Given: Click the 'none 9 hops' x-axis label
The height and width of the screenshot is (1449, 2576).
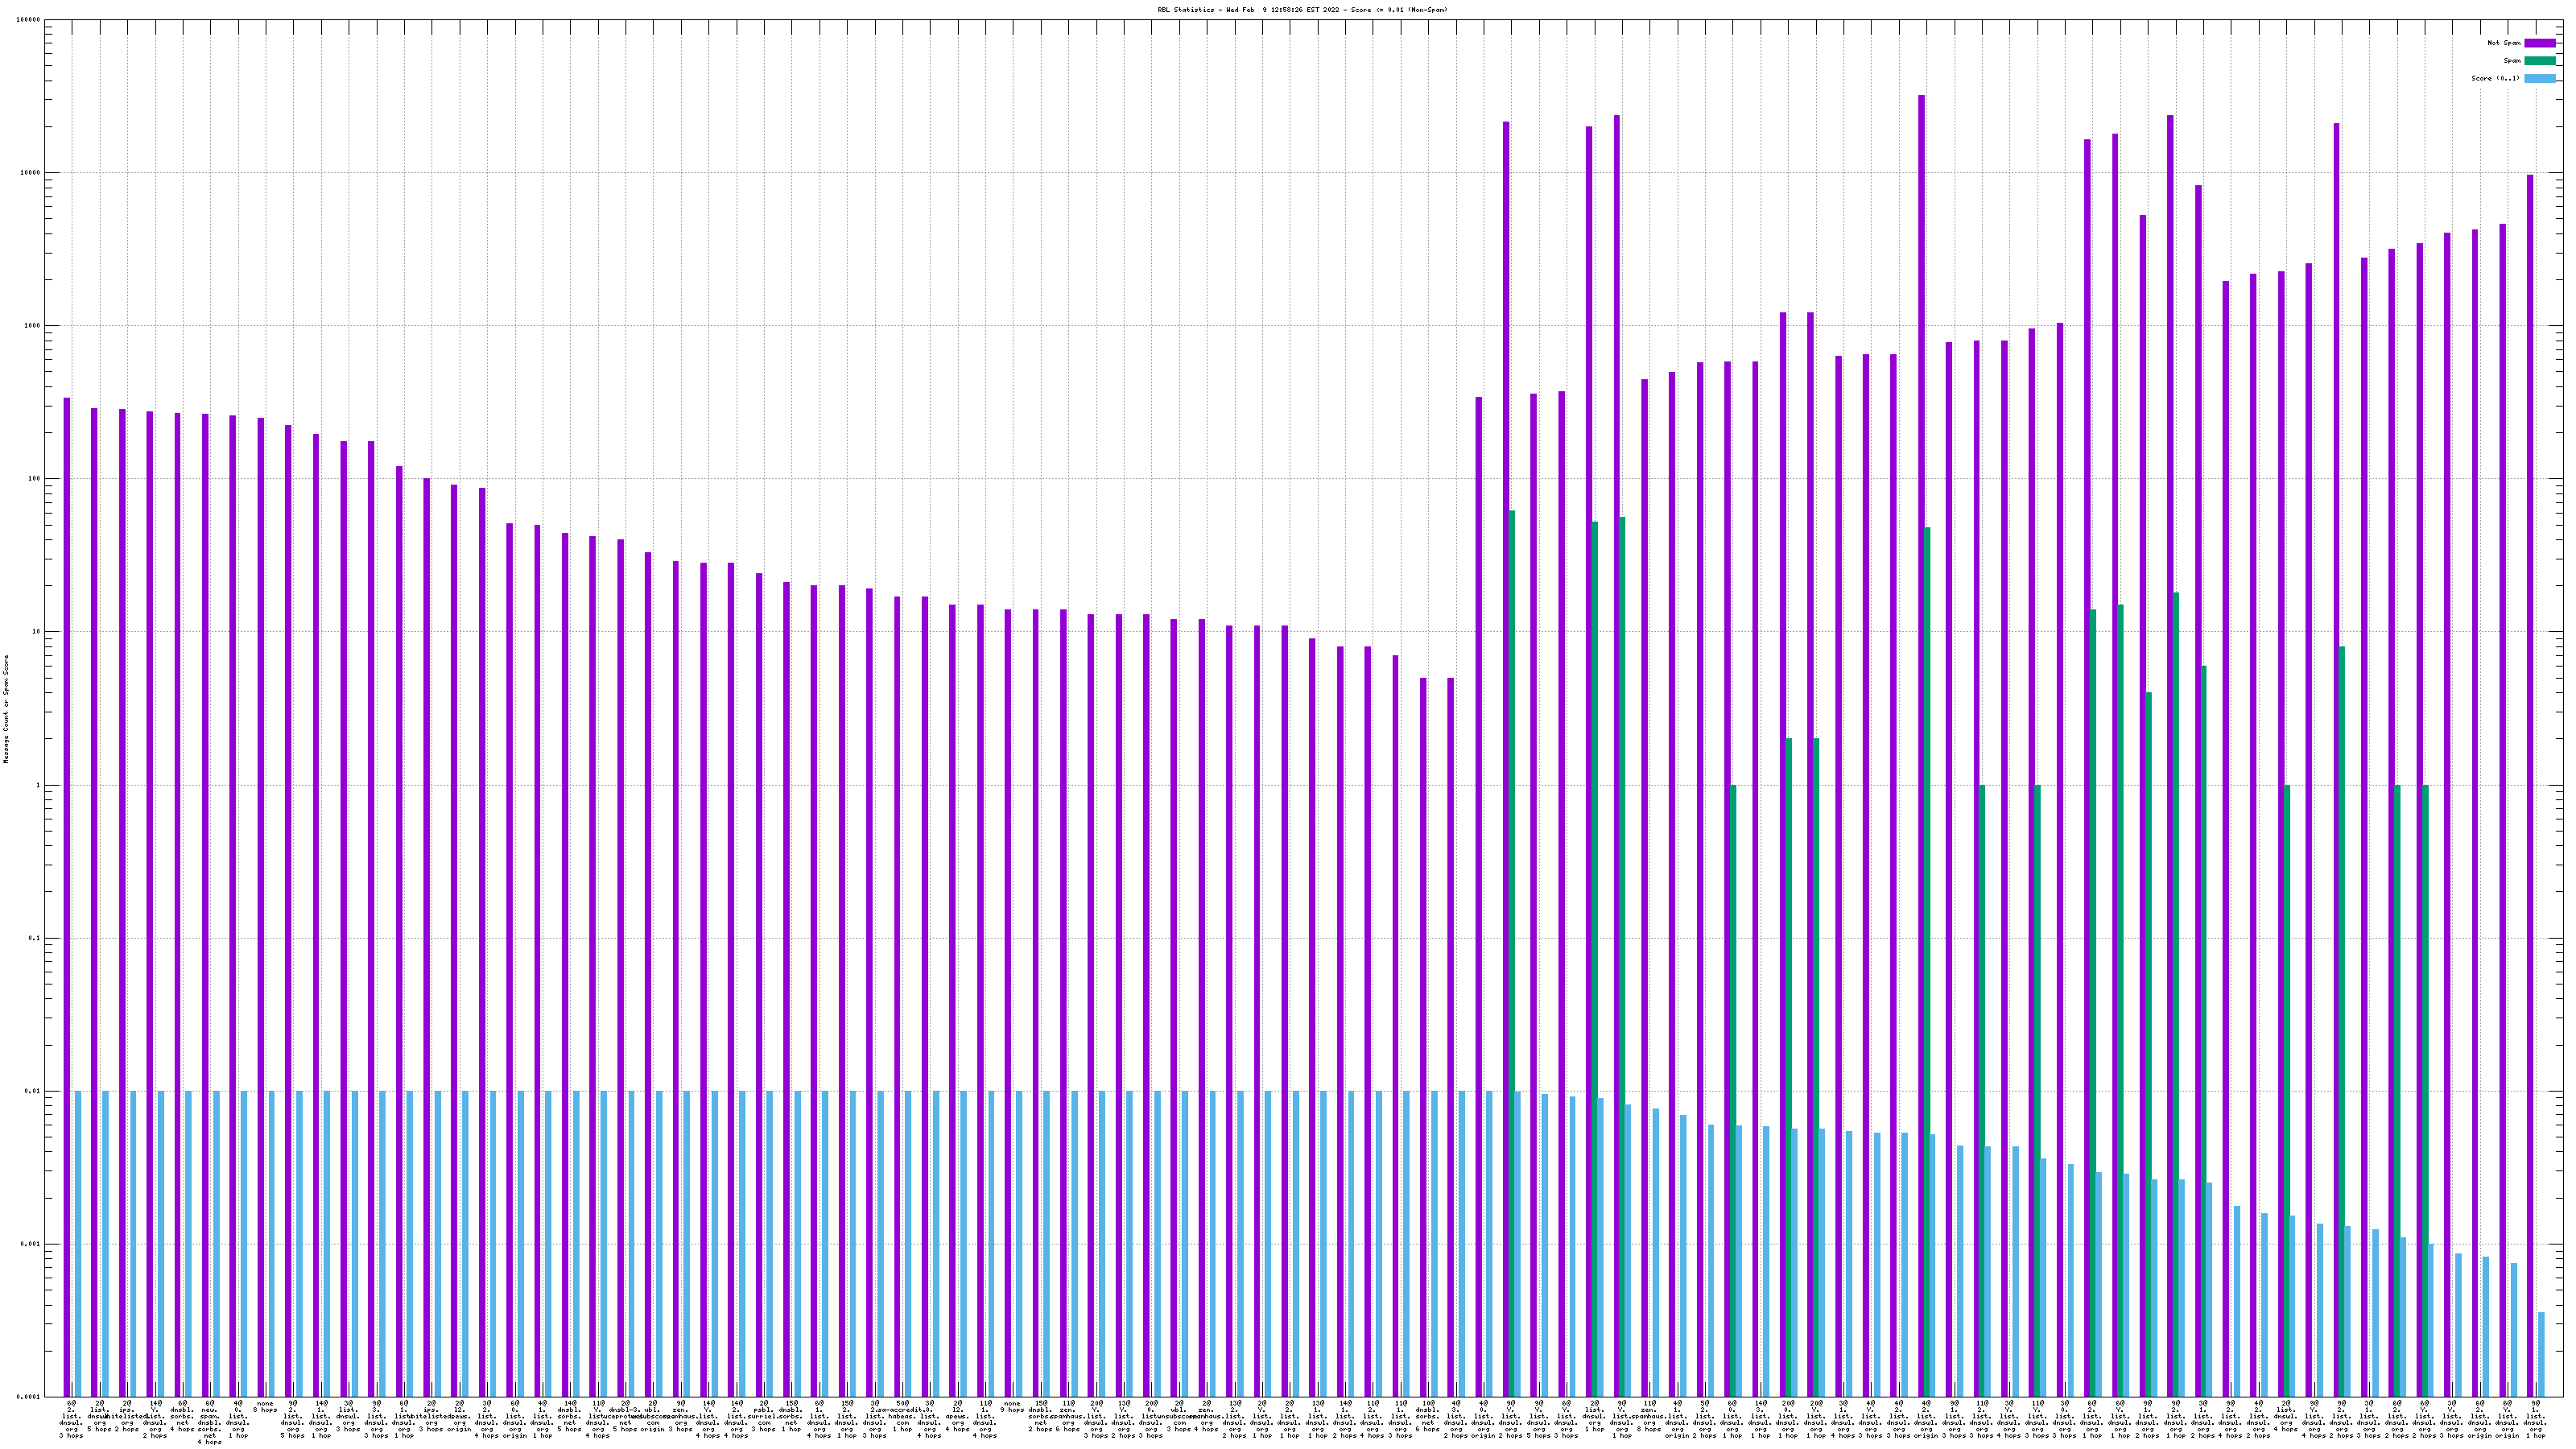Looking at the screenshot, I should [1012, 1407].
